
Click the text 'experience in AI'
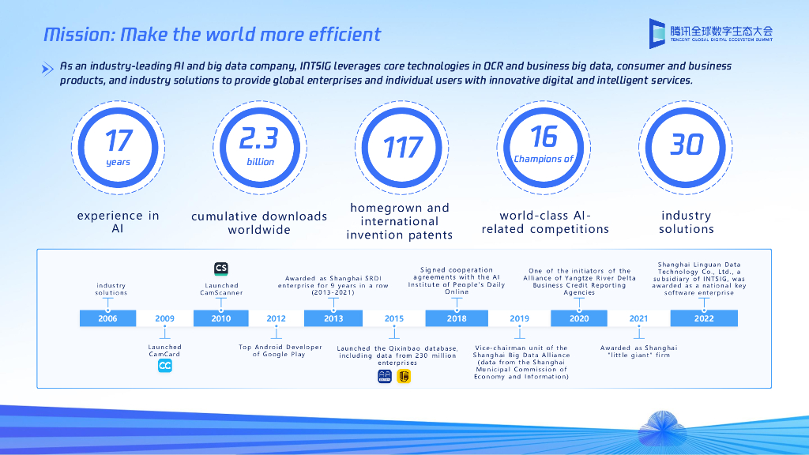[x=119, y=222]
